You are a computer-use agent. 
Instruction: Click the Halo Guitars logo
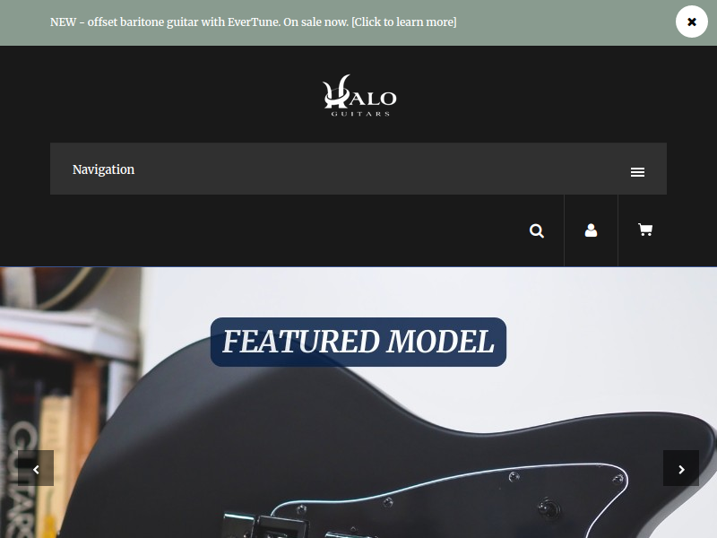tap(359, 95)
